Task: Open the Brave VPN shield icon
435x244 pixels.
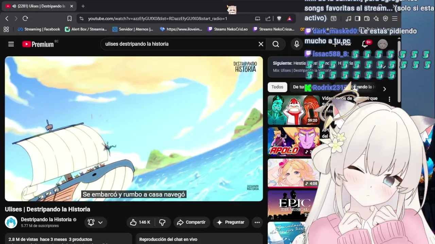Action: point(385,19)
